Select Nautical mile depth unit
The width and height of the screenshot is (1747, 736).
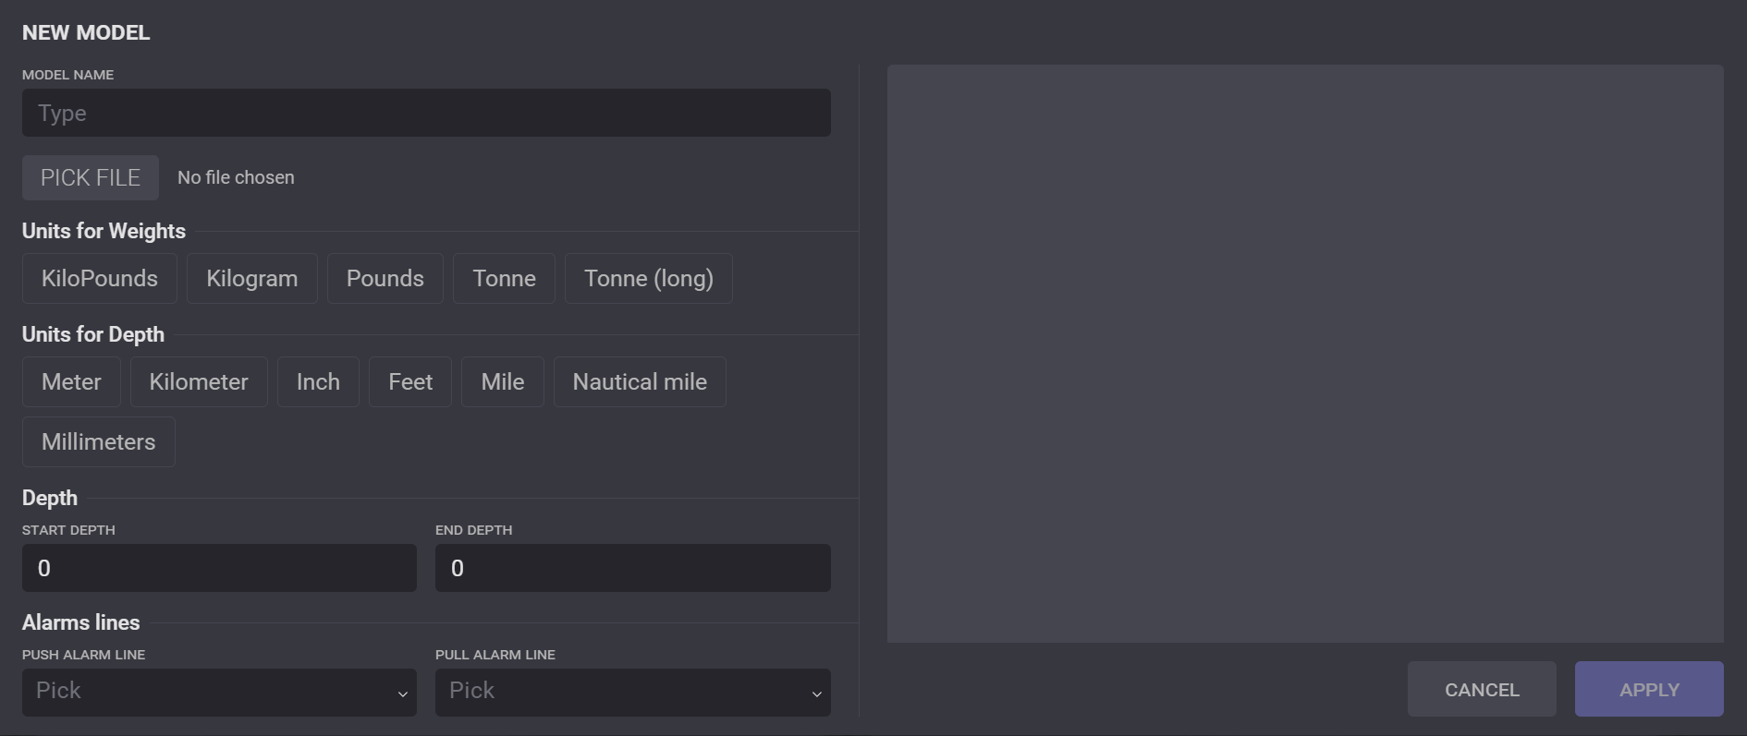coord(640,382)
